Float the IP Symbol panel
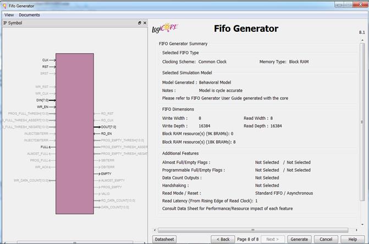The image size is (369, 244). [x=139, y=23]
